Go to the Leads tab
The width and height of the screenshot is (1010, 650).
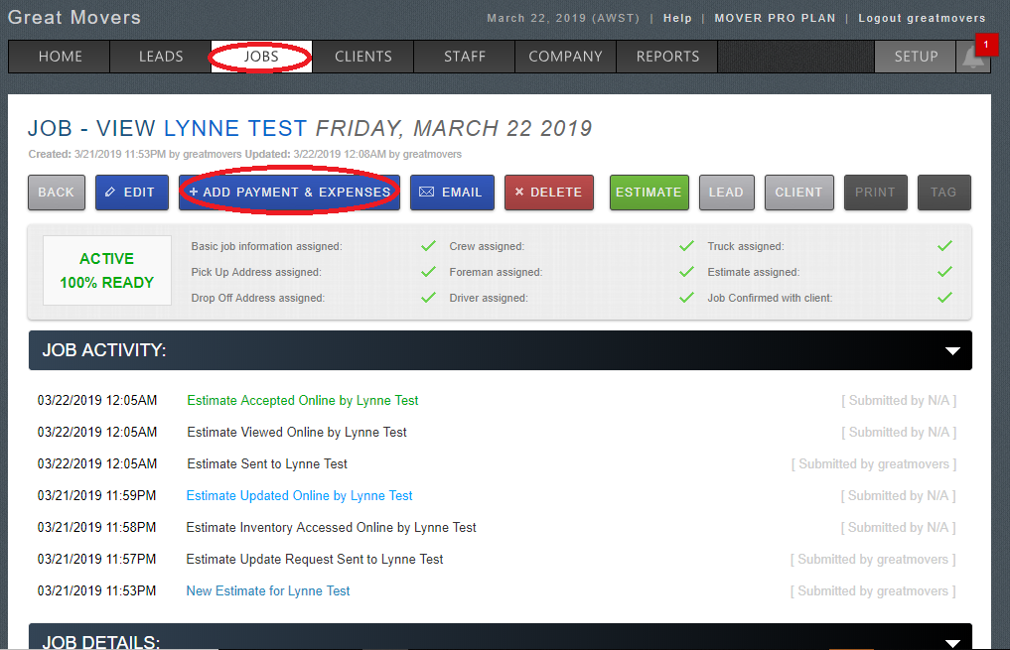tap(161, 57)
